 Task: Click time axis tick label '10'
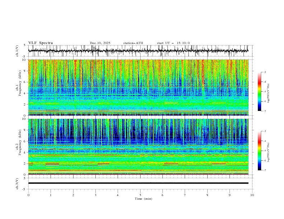[x=252, y=195]
